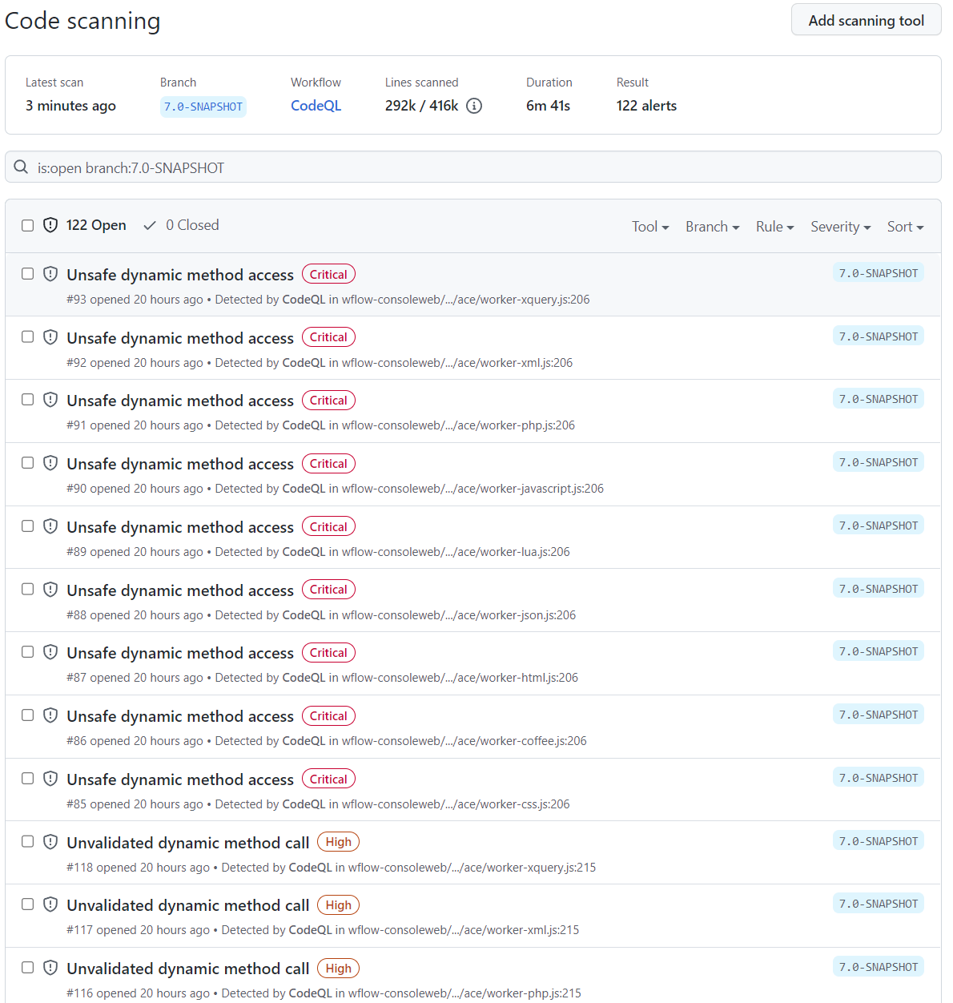Open the Tool filter dropdown
This screenshot has width=953, height=1003.
coord(649,227)
